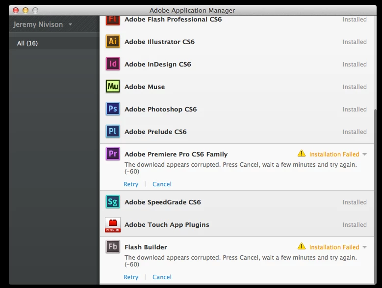Retry the Flash Builder installation
This screenshot has height=288, width=382.
[131, 277]
